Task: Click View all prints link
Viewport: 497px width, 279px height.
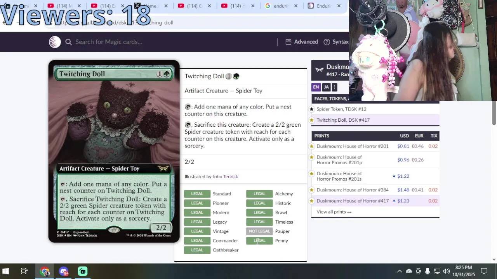Action: pos(334,212)
